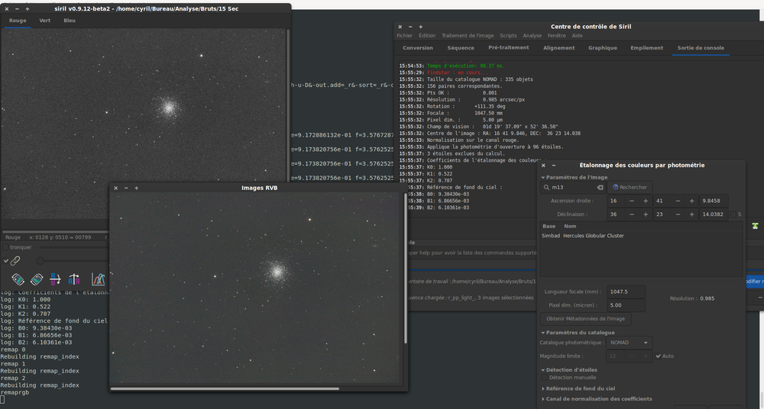Open the Aide menu
Screen dimensions: 764x409
click(x=577, y=36)
